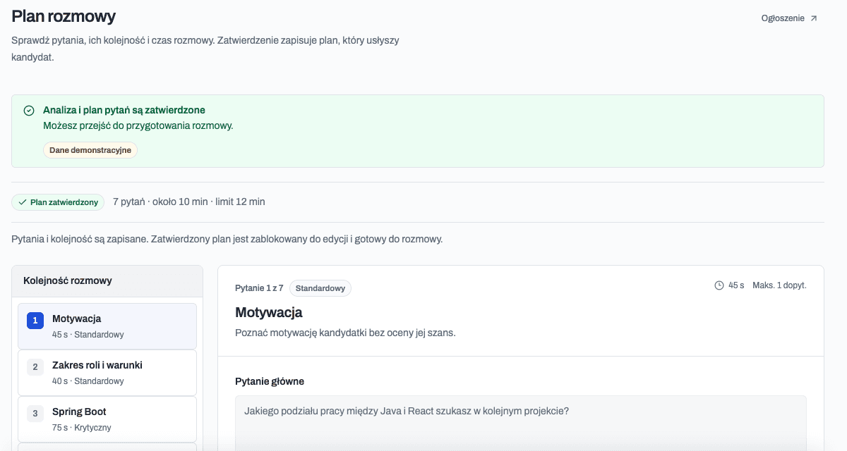Screen dimensions: 847x451
Task: Click the Standardowy tag beside Pytanie 1 z 7
Action: click(x=320, y=288)
